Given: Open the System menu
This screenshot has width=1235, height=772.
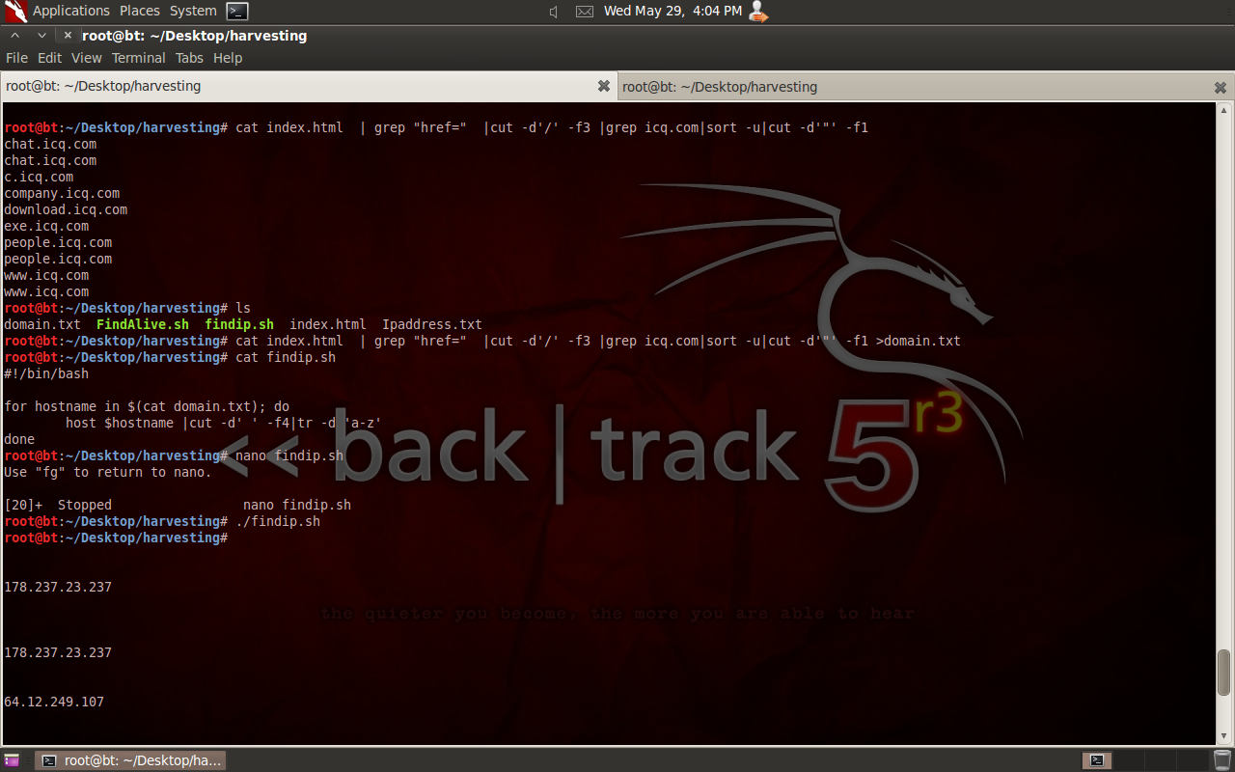Looking at the screenshot, I should 193,11.
